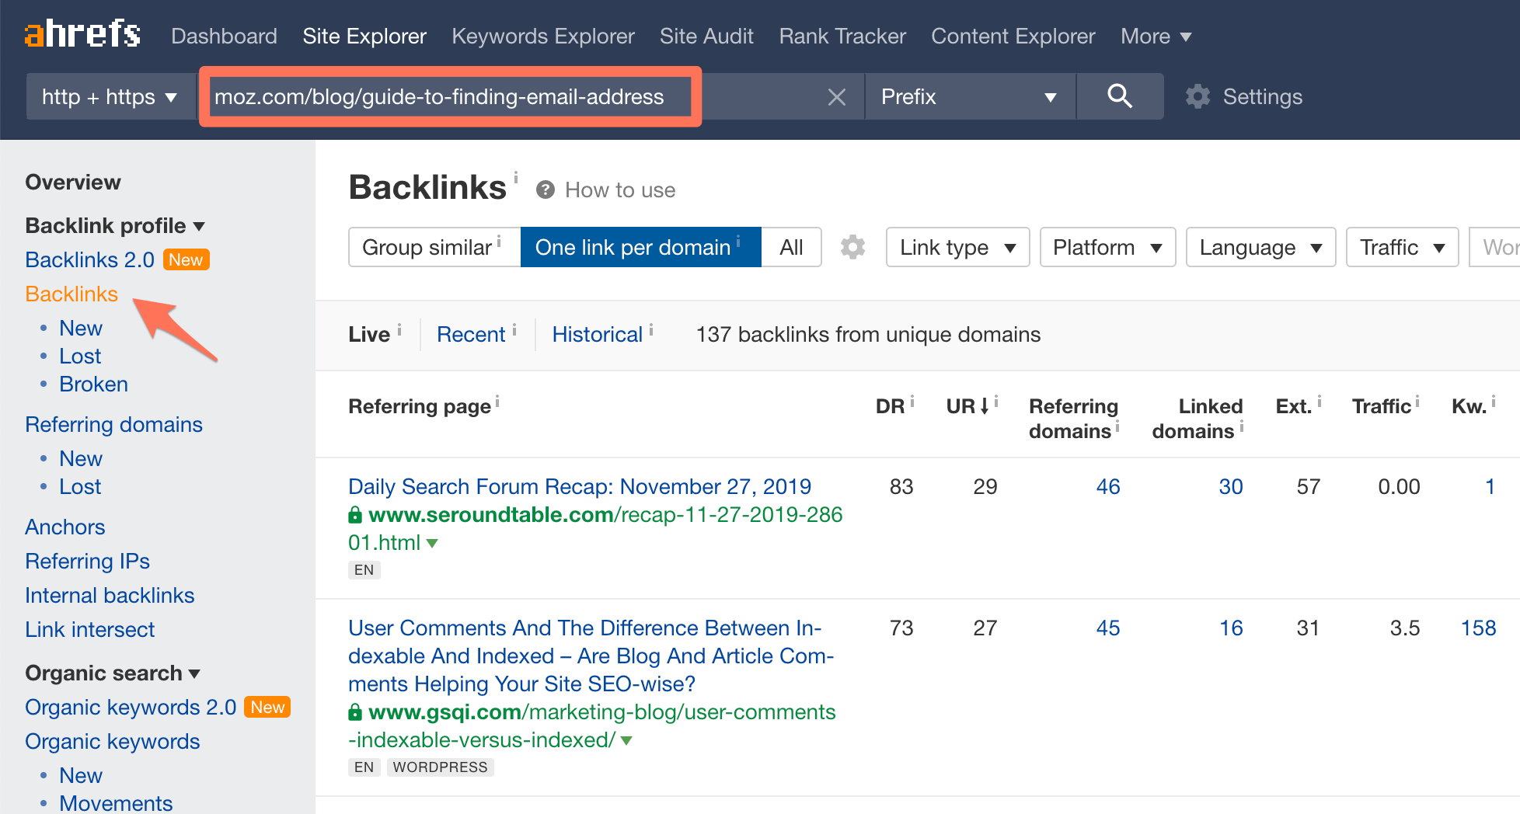
Task: Open Lost under Referring domains
Action: coord(80,486)
